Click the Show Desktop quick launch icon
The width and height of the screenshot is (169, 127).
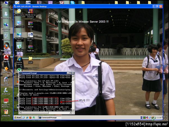[x=24, y=117]
